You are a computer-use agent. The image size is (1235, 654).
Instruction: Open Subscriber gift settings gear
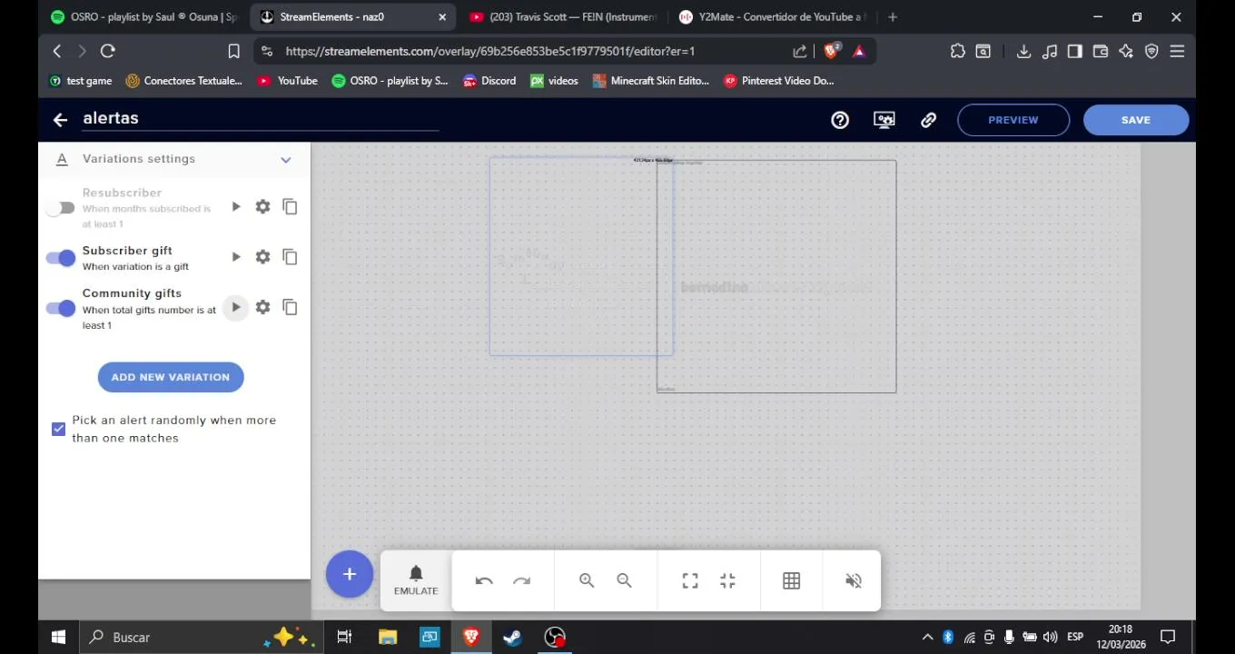(x=262, y=257)
